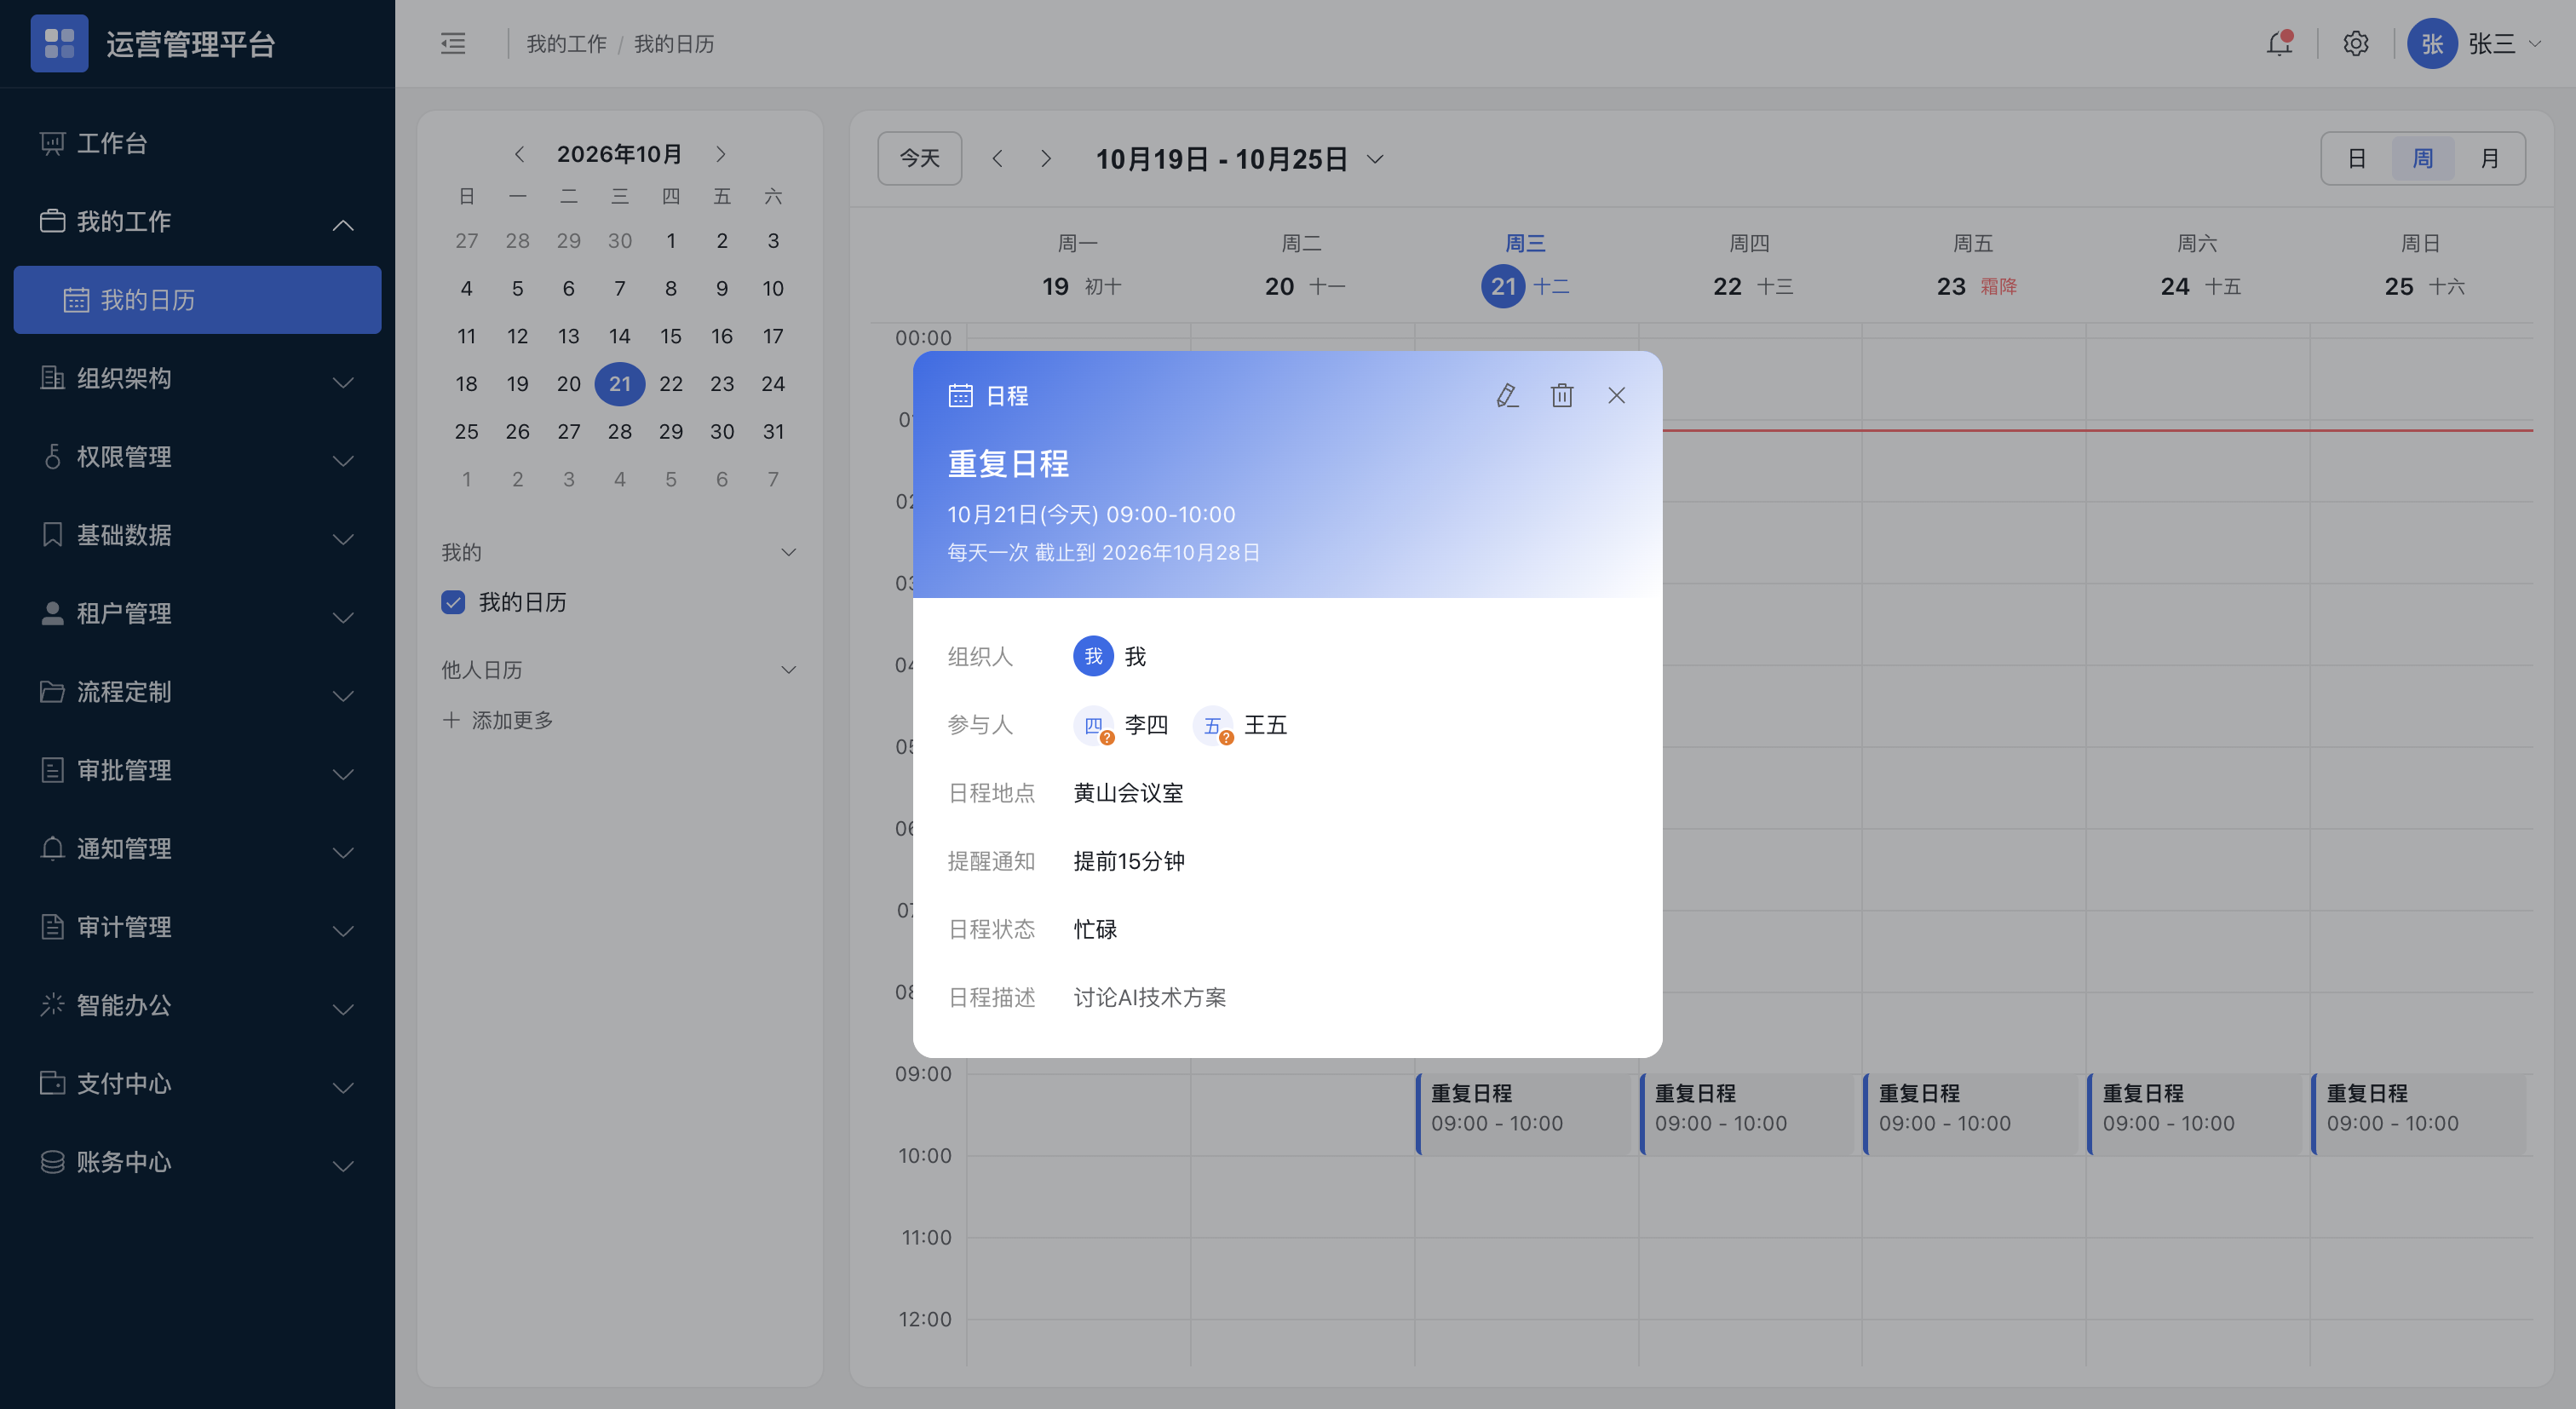Collapse the 我的 calendar section

[788, 552]
